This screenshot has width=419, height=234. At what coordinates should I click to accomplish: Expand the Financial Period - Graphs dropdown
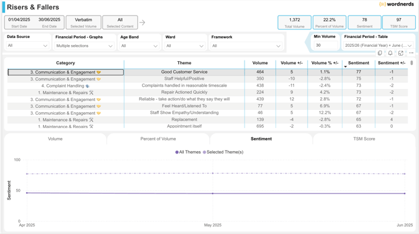pos(84,46)
